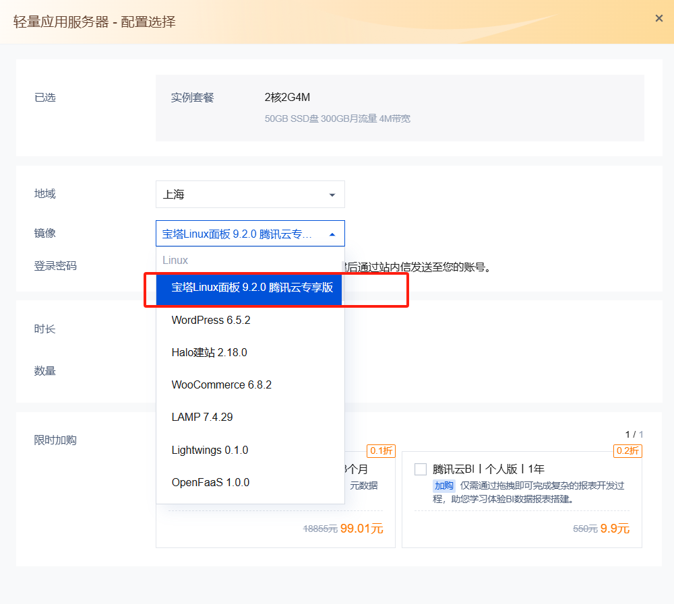Tick the 腾讯云BI 个人版 1年 checkbox
Screen dimensions: 674x604
421,469
